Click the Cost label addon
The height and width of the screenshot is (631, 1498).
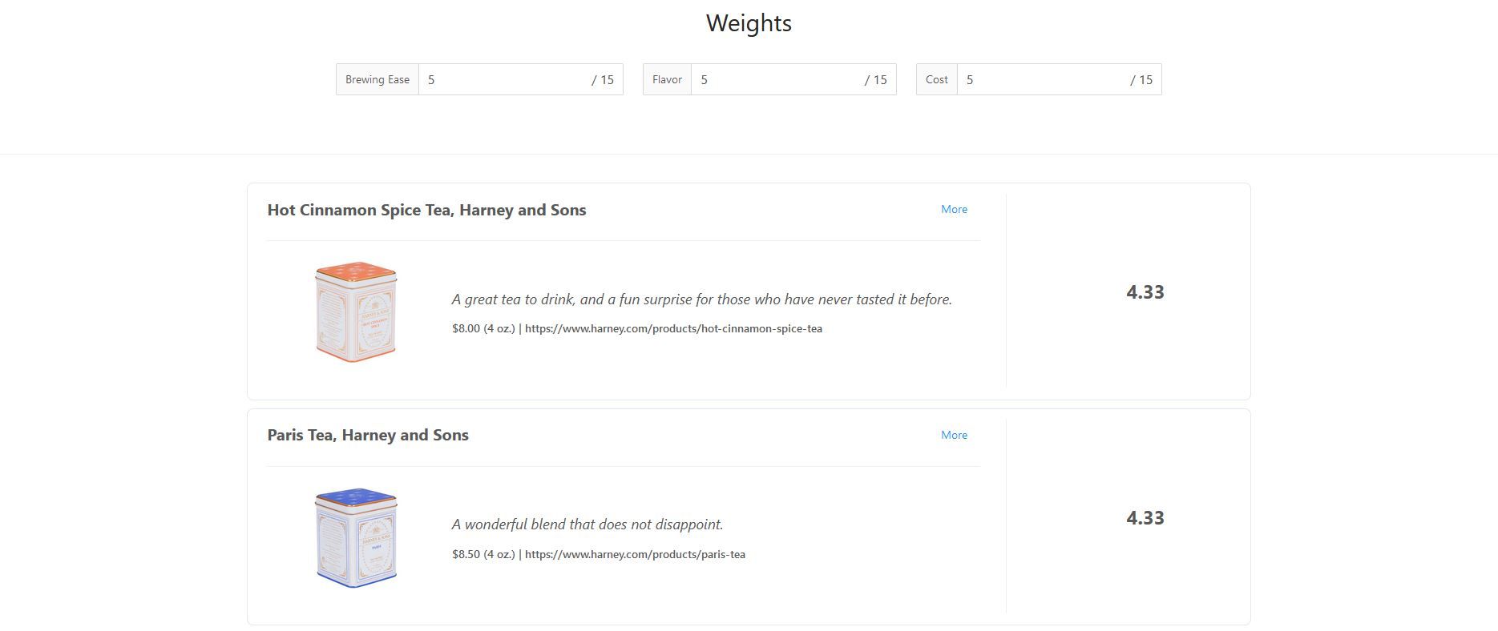[936, 79]
